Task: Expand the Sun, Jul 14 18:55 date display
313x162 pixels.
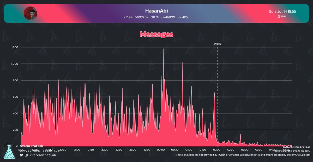Action: tap(282, 11)
